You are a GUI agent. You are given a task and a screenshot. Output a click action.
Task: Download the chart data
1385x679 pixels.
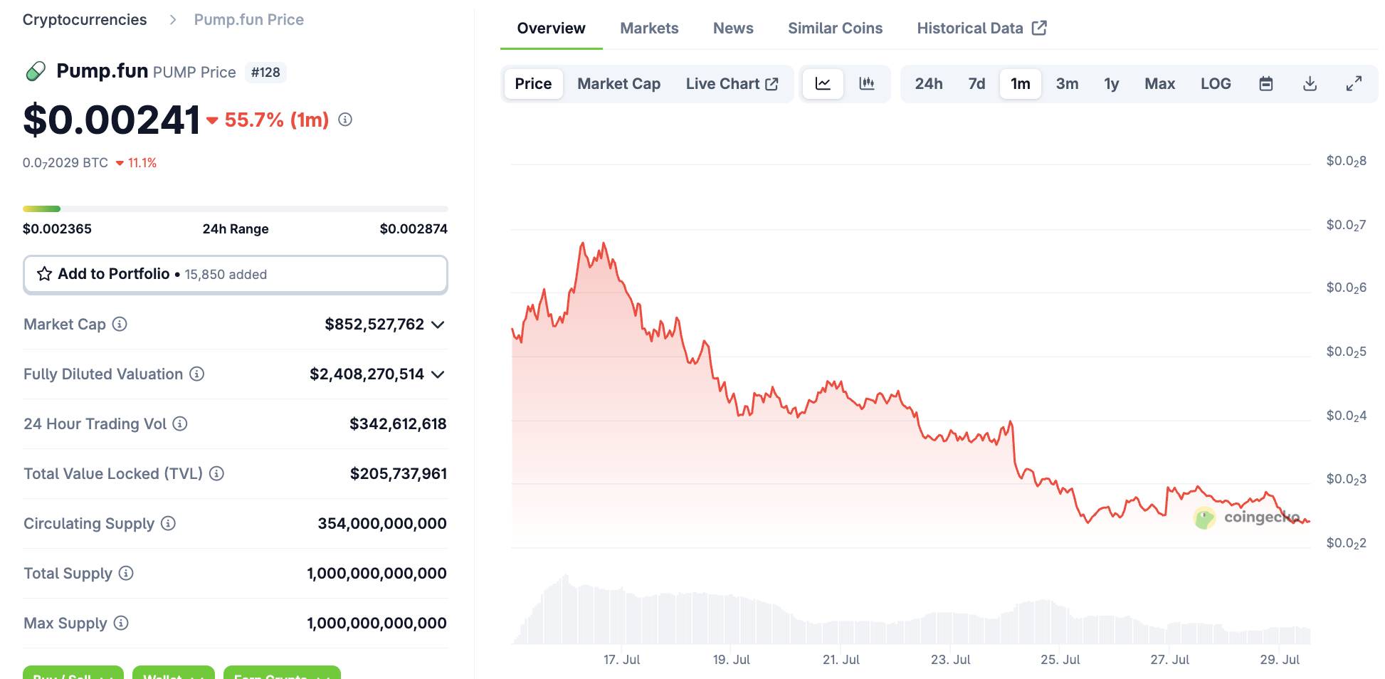[1310, 83]
